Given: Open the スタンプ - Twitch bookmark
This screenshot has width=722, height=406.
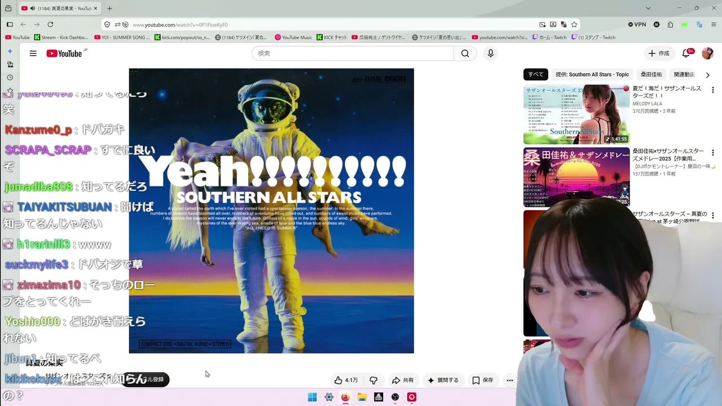Looking at the screenshot, I should tap(593, 38).
